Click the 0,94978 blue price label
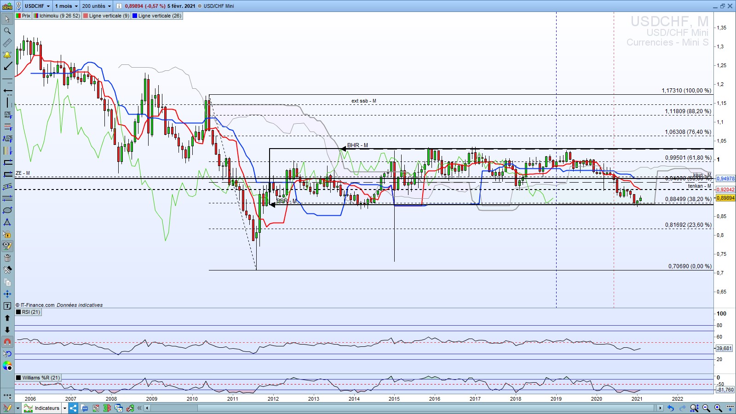 coord(725,178)
